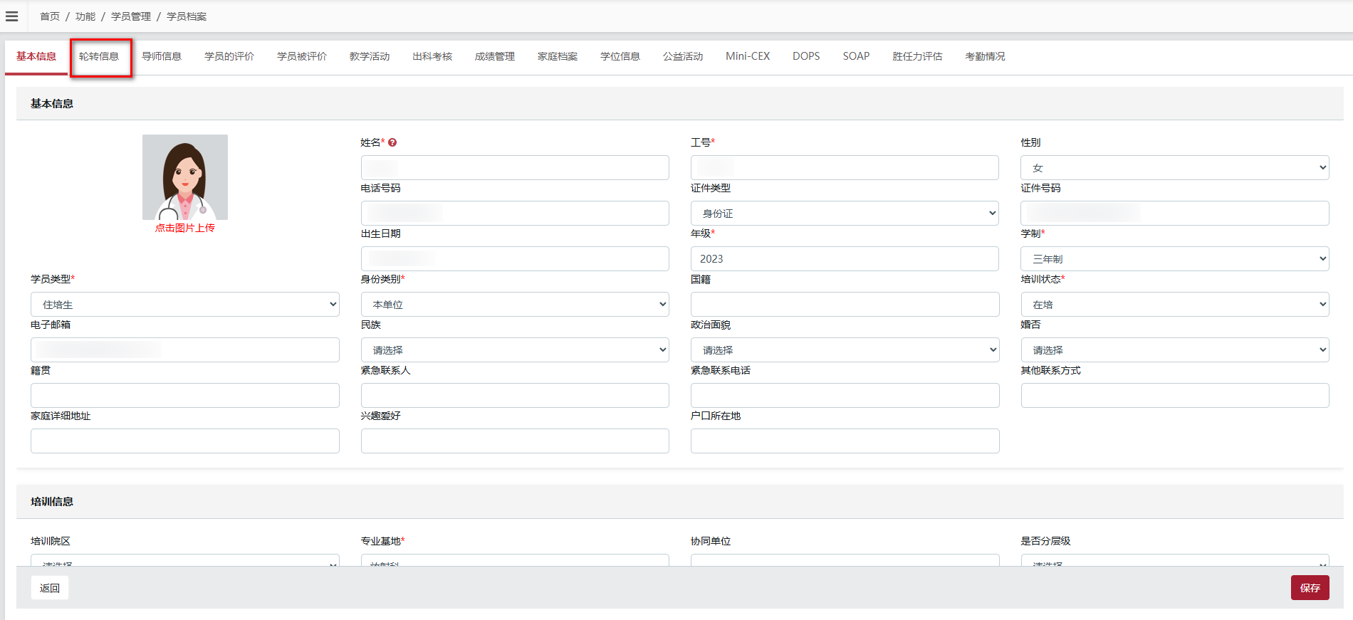This screenshot has height=620, width=1353.
Task: Click the 年级 field showing 2023
Action: [845, 259]
